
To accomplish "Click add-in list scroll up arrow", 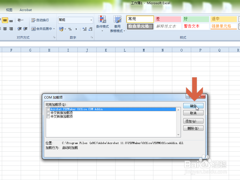I will coord(178,110).
